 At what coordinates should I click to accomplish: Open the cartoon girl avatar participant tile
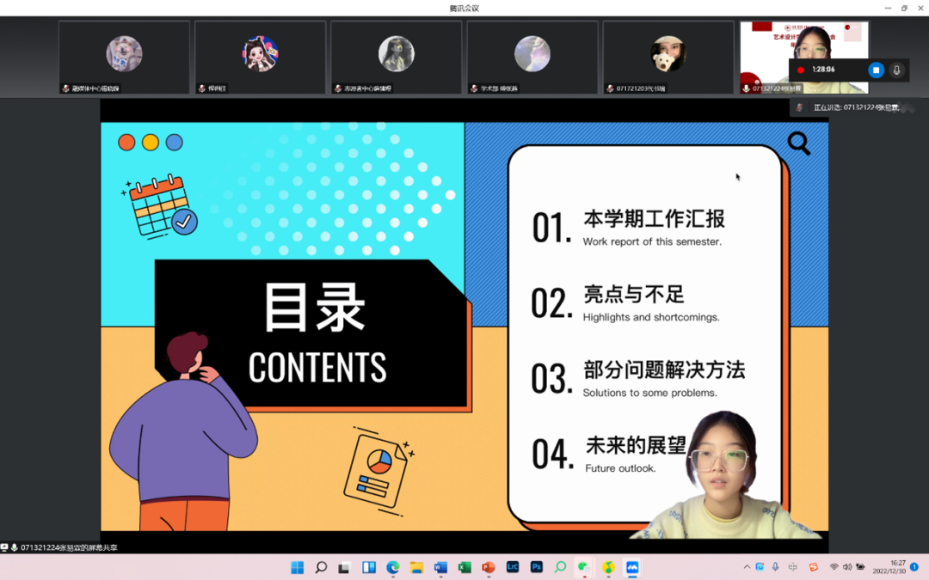click(260, 56)
